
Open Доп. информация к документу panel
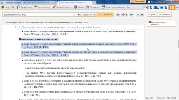point(161,23)
